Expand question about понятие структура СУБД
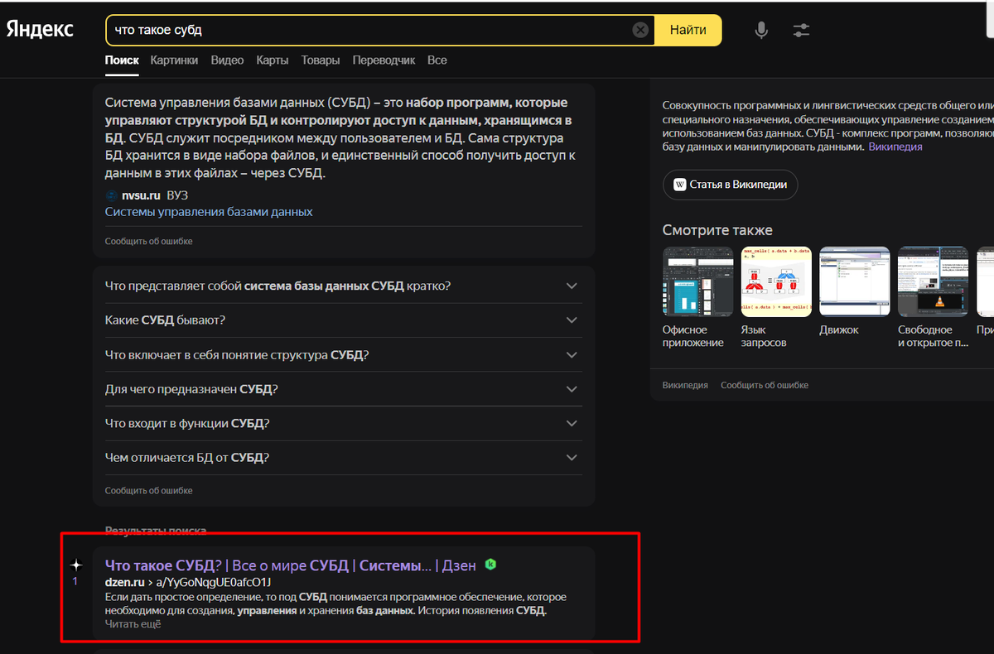The width and height of the screenshot is (994, 654). pos(343,354)
